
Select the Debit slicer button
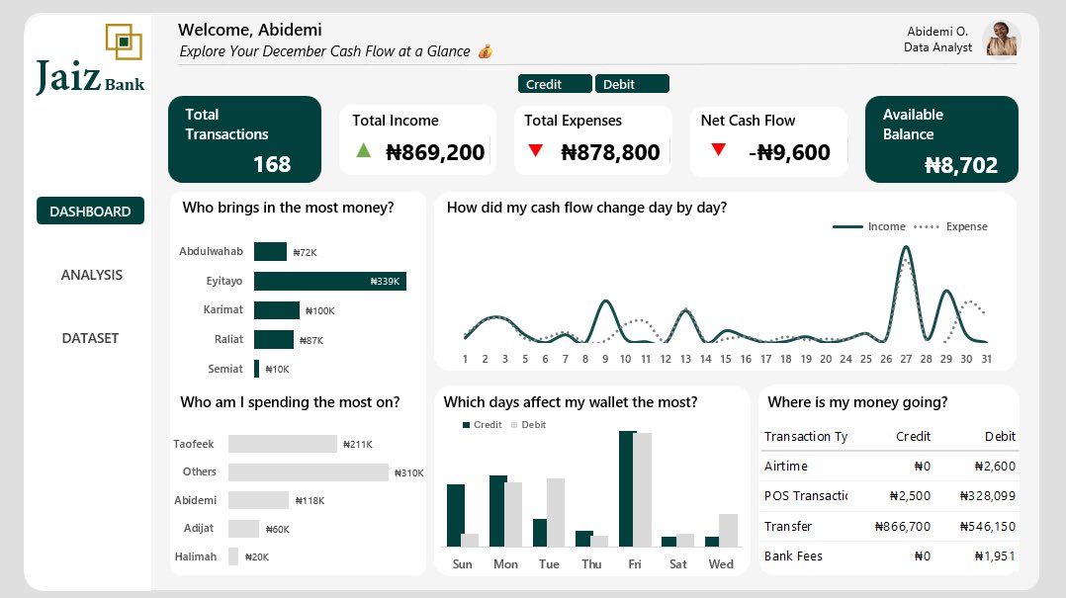click(632, 84)
